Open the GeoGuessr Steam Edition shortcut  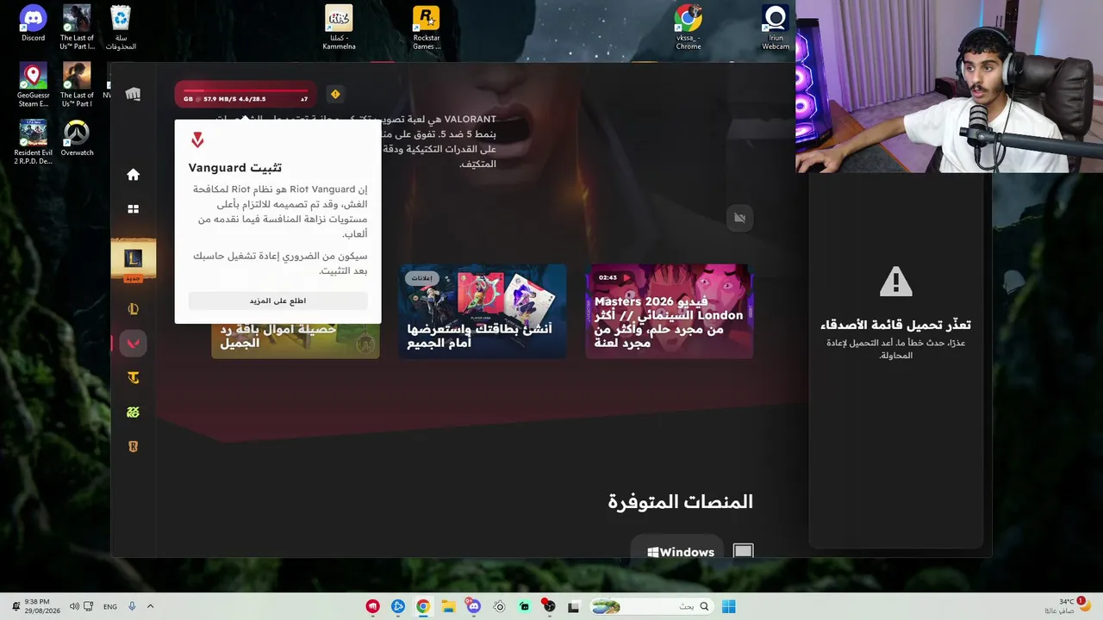pyautogui.click(x=33, y=85)
